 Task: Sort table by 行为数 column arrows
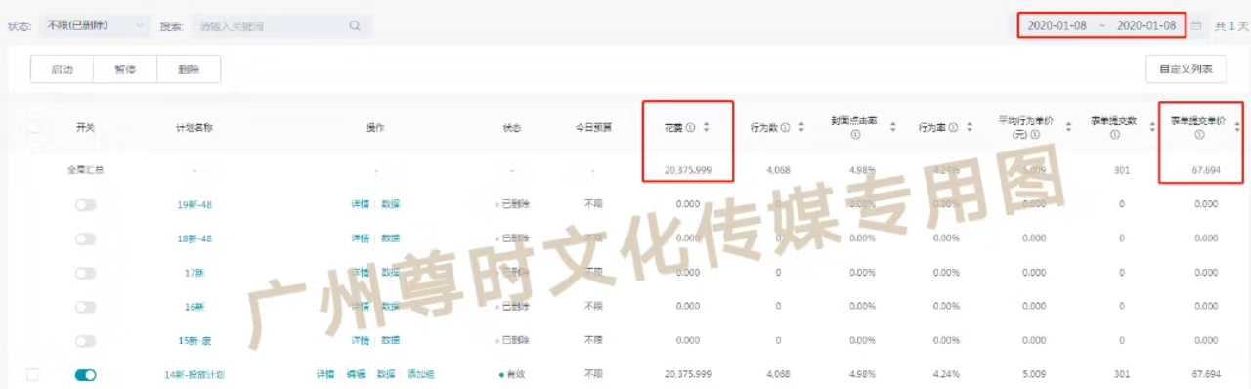pyautogui.click(x=802, y=127)
